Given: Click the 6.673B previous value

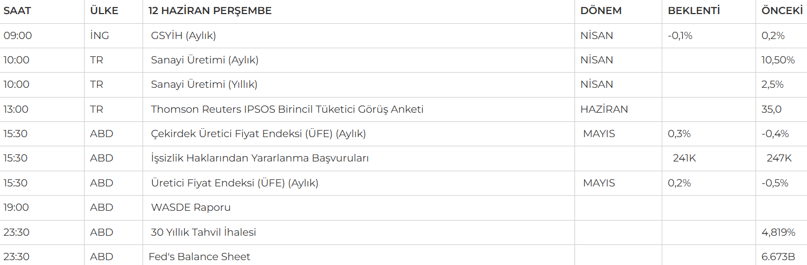Looking at the screenshot, I should coord(778,257).
